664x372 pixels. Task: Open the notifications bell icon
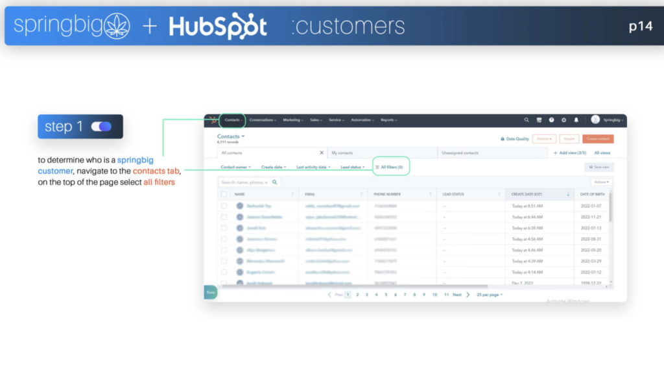tap(576, 120)
